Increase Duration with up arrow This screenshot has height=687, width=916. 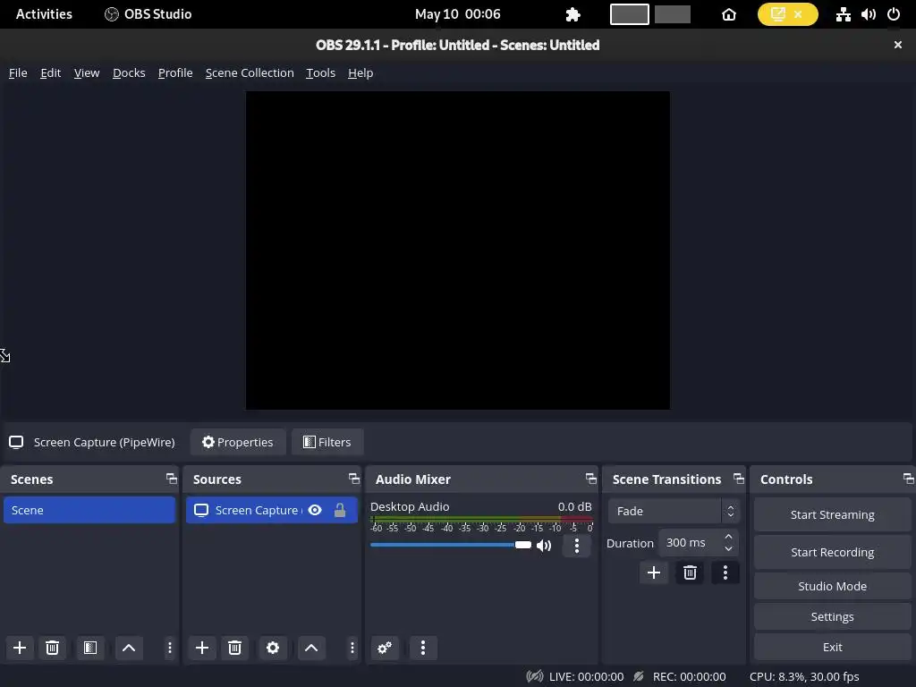click(728, 537)
